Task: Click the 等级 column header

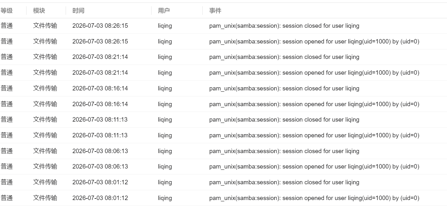Action: (x=7, y=11)
